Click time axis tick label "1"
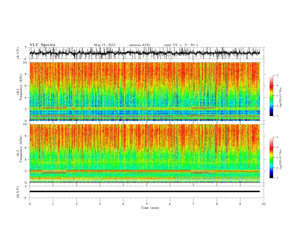Screen dimensions: 297x229 [53, 204]
